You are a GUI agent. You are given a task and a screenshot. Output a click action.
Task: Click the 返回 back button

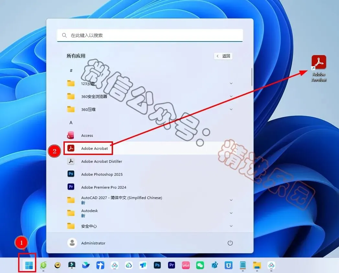[223, 56]
